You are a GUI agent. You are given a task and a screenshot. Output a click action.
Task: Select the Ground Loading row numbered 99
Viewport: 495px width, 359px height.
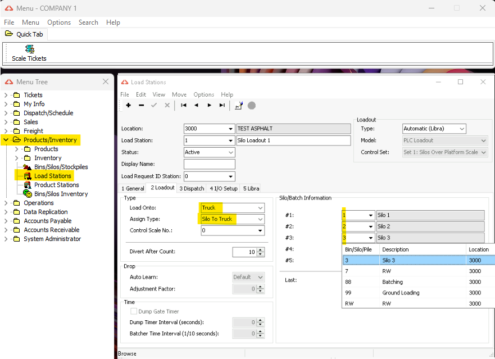point(419,293)
